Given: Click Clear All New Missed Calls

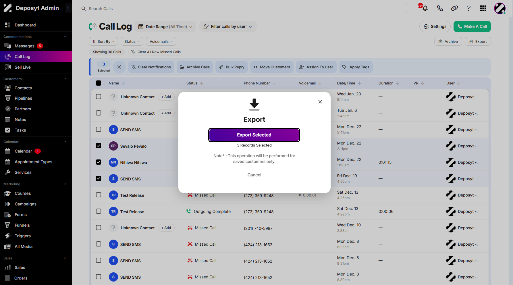Looking at the screenshot, I should pyautogui.click(x=156, y=52).
